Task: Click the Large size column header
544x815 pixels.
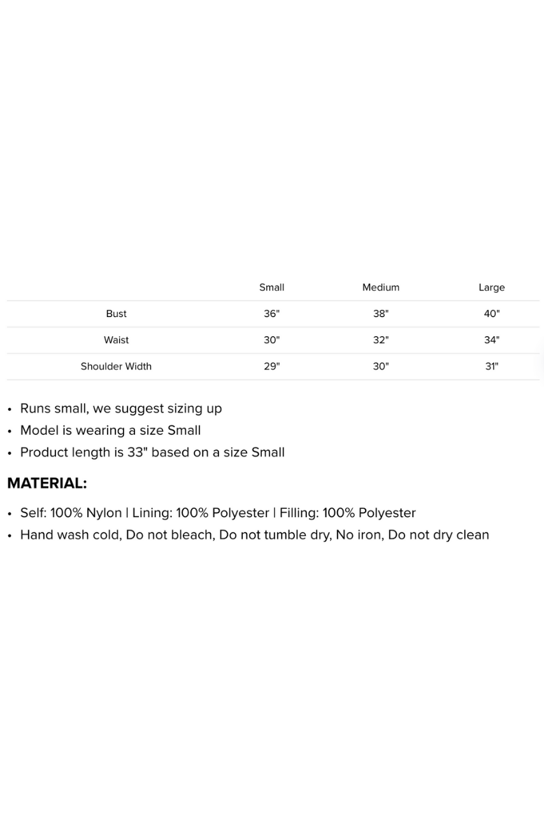Action: 491,287
